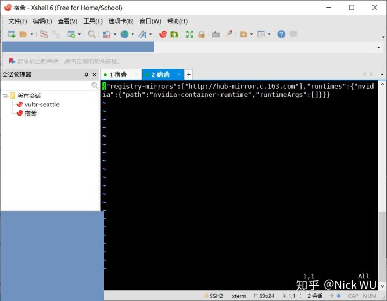Open the 选项卡(B) menu

(121, 21)
